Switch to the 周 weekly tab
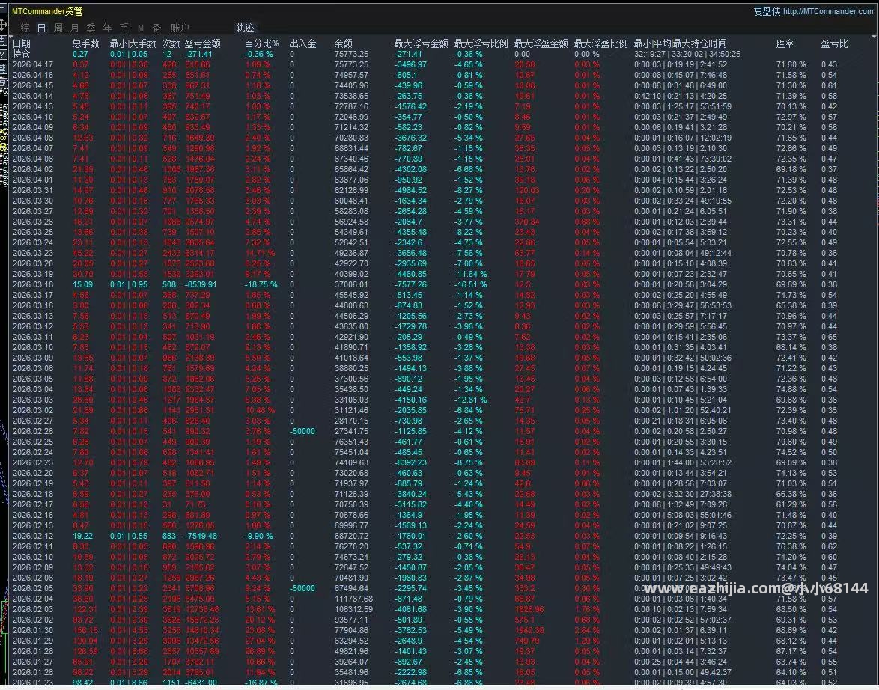 [x=58, y=28]
